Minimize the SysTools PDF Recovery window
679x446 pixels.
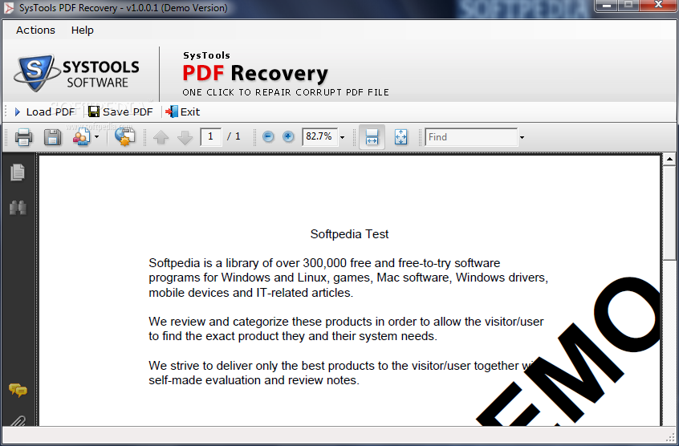(x=606, y=5)
